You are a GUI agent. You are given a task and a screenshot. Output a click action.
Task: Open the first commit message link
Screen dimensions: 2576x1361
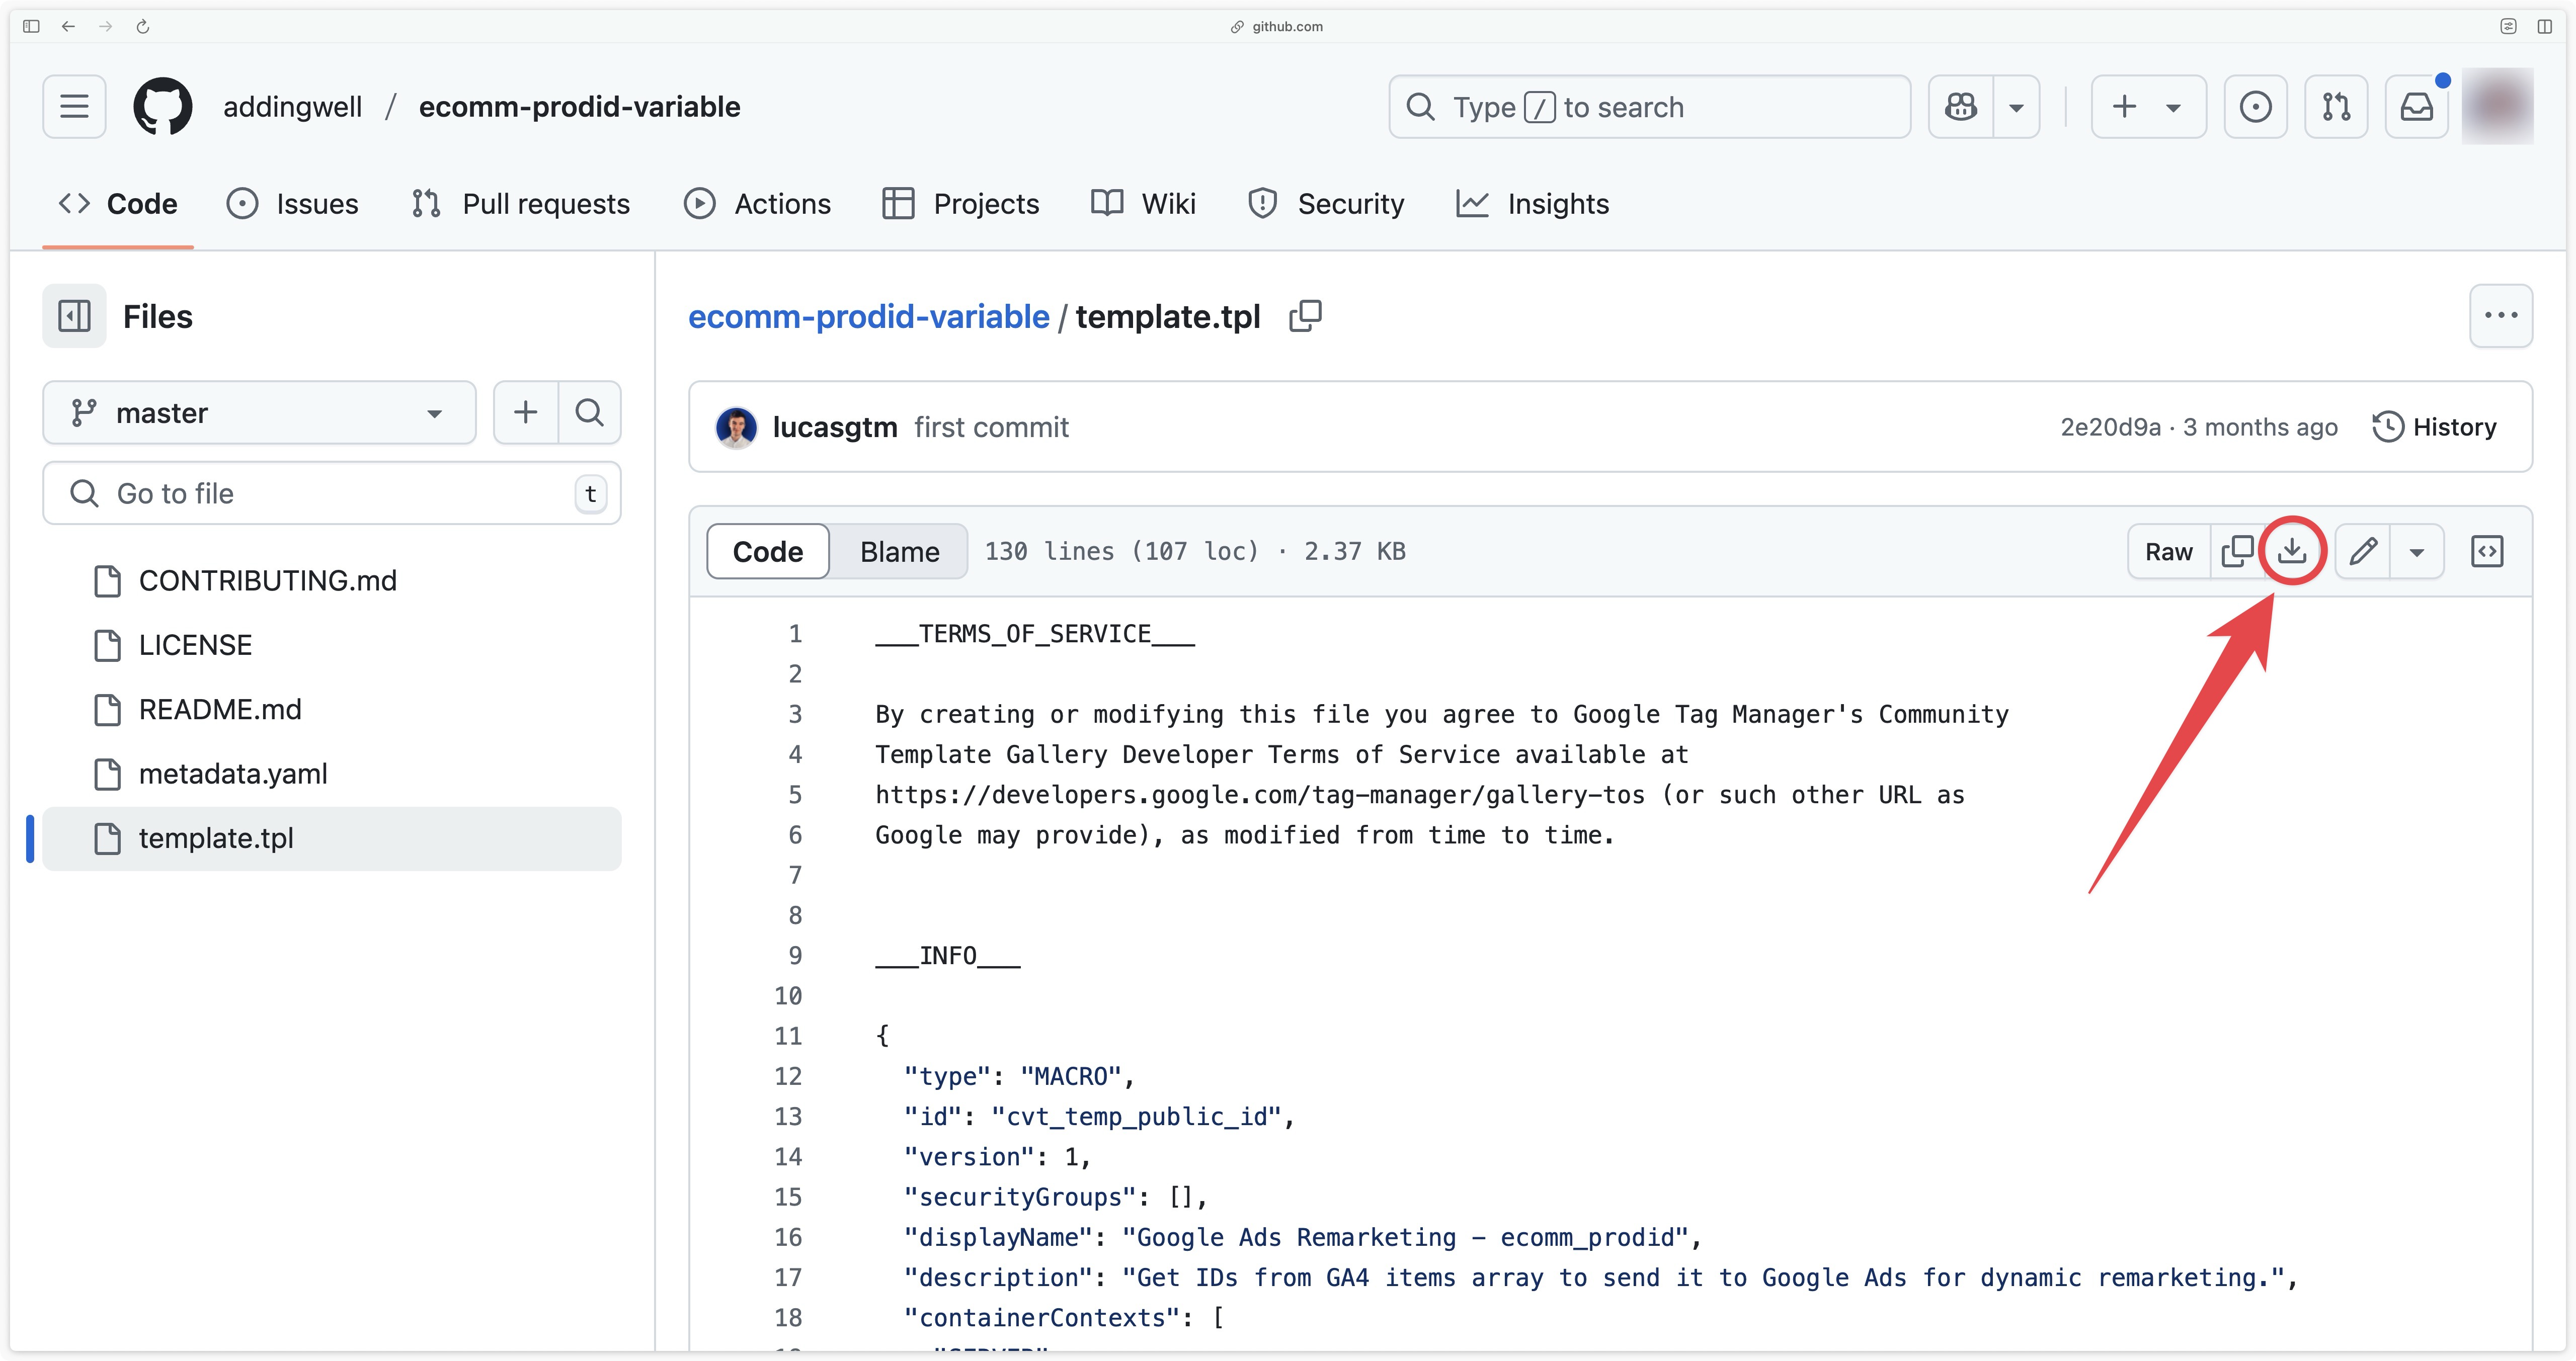tap(991, 427)
